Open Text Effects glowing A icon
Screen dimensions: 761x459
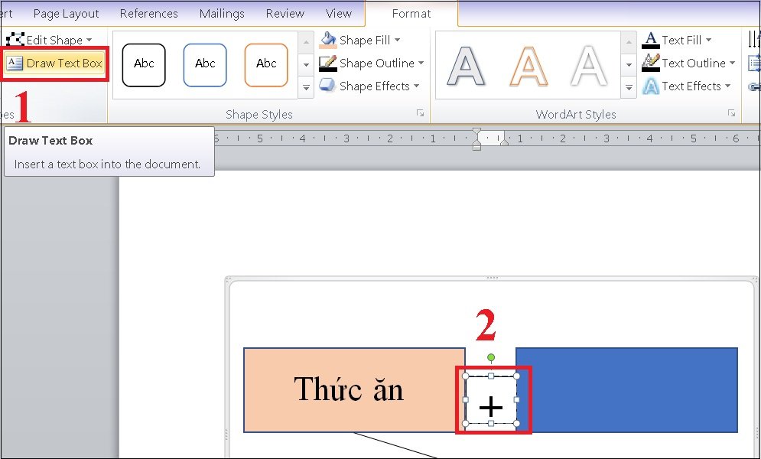pos(650,86)
